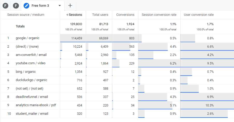Click the descending sort arrow beside Sessions

click(67, 15)
